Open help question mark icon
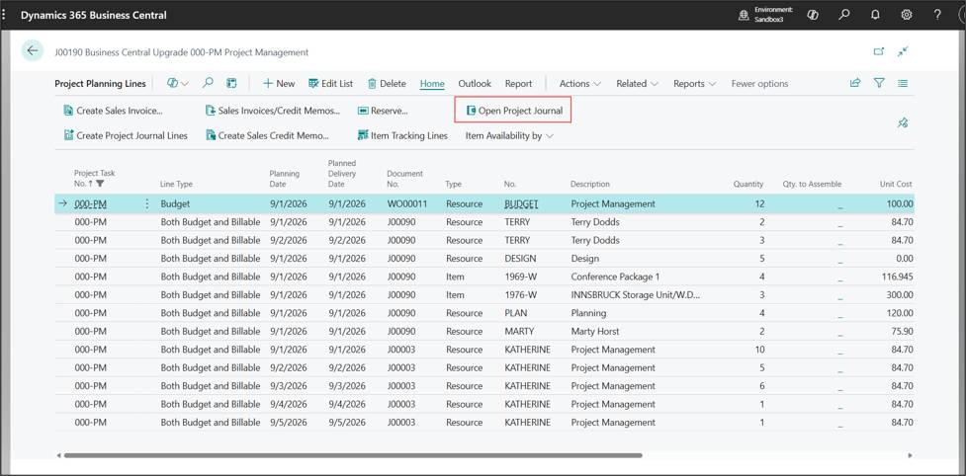The height and width of the screenshot is (476, 966). pos(937,15)
